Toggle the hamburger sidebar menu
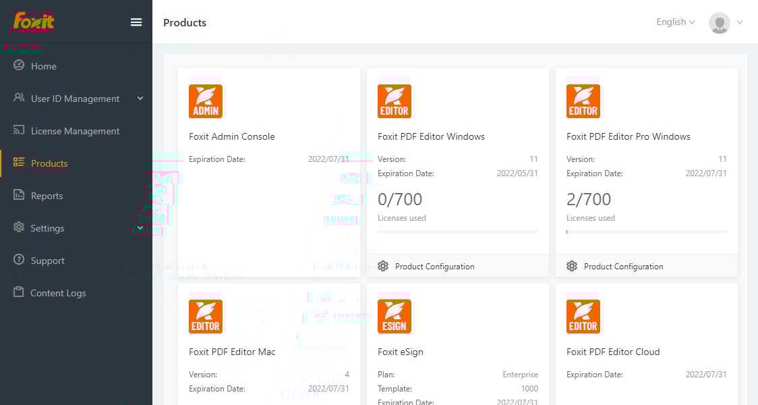This screenshot has width=758, height=405. 136,22
